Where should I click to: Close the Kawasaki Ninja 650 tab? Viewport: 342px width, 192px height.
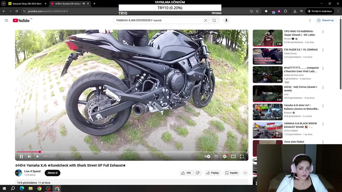coord(45,4)
